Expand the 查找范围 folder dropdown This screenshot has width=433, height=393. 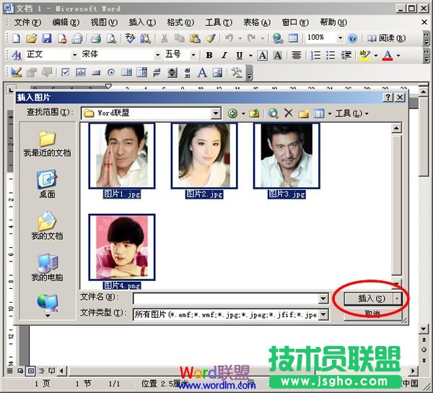(x=216, y=113)
